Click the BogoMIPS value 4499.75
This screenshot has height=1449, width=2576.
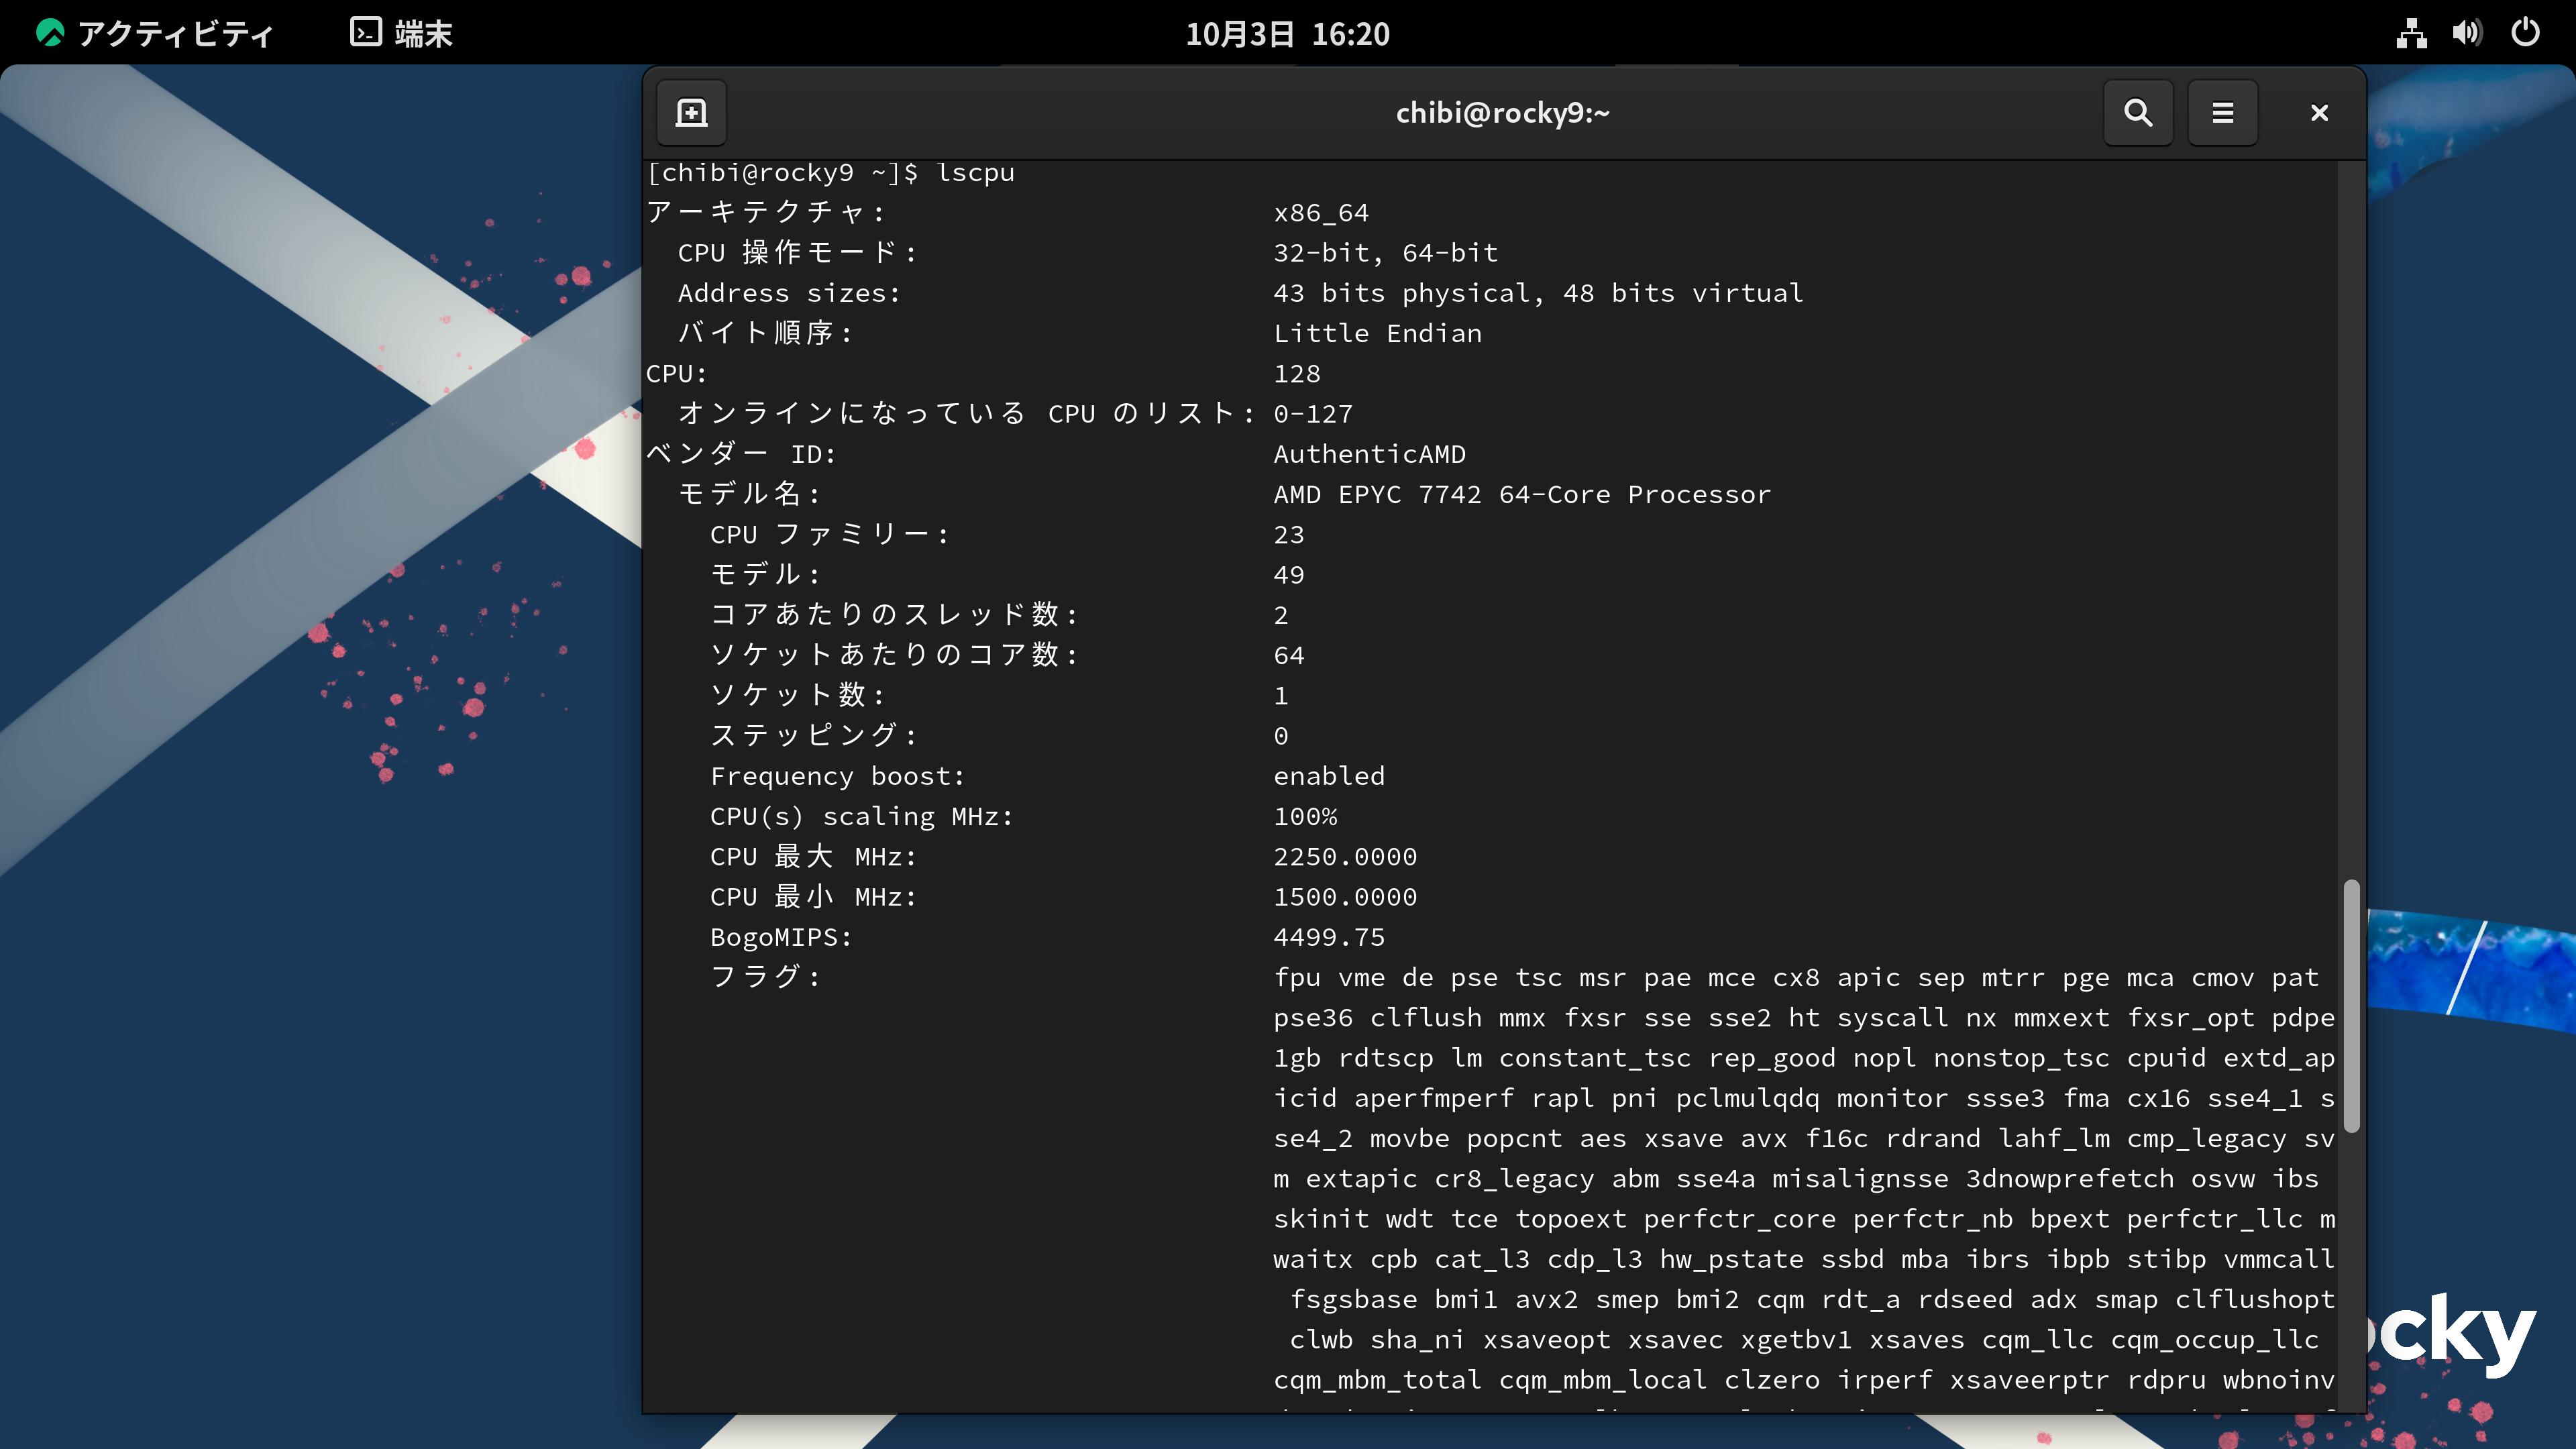tap(1329, 938)
